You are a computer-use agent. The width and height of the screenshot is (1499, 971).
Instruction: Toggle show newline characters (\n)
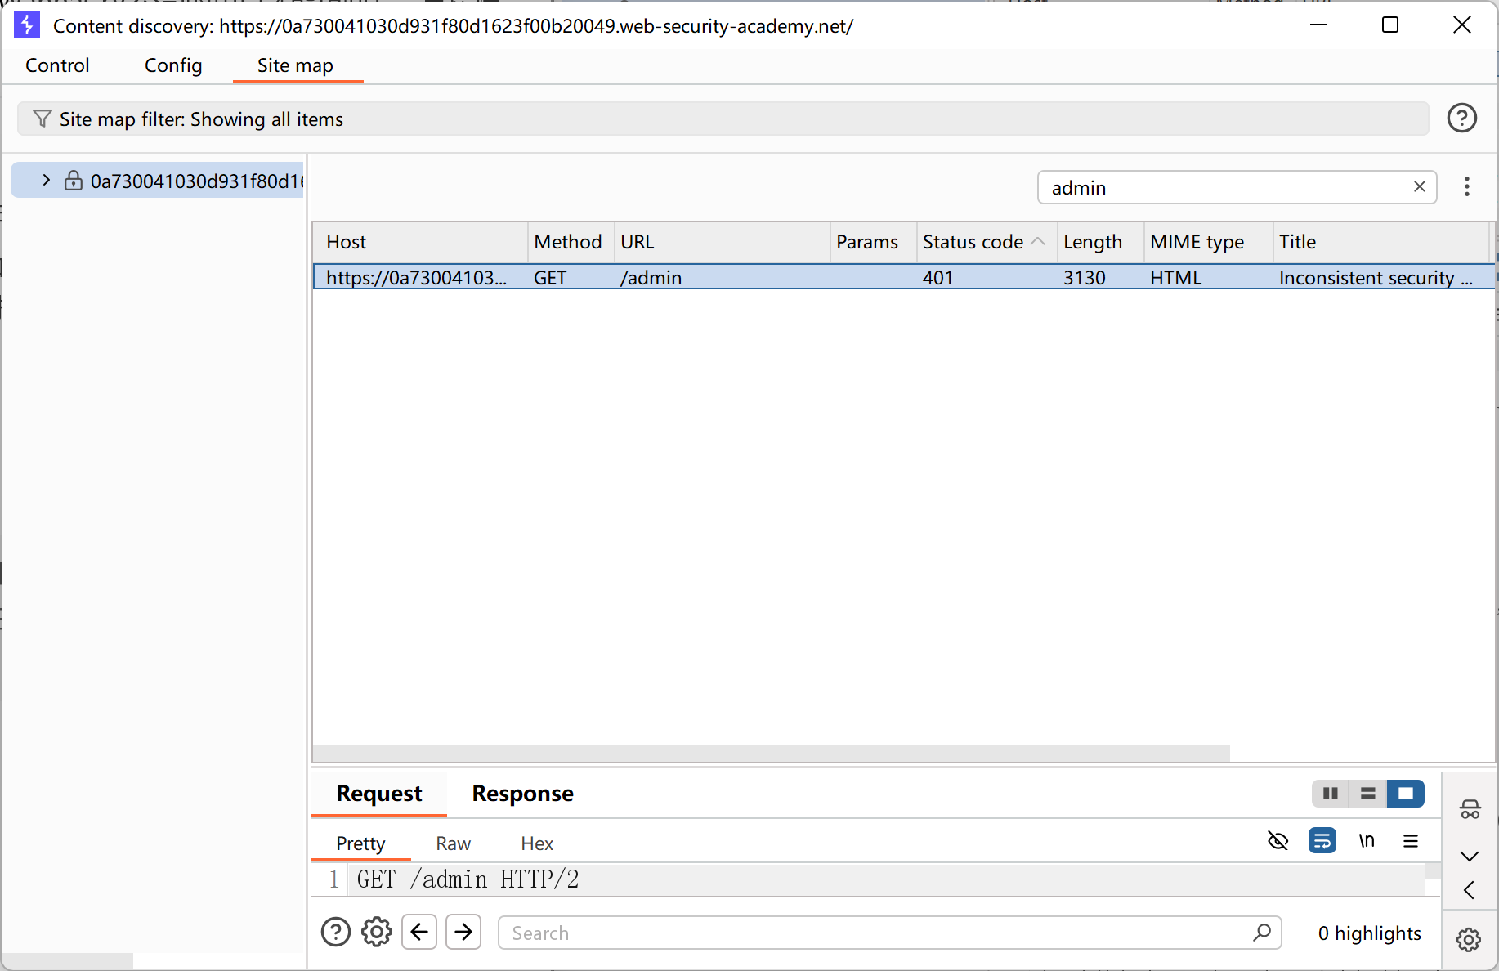pyautogui.click(x=1367, y=840)
